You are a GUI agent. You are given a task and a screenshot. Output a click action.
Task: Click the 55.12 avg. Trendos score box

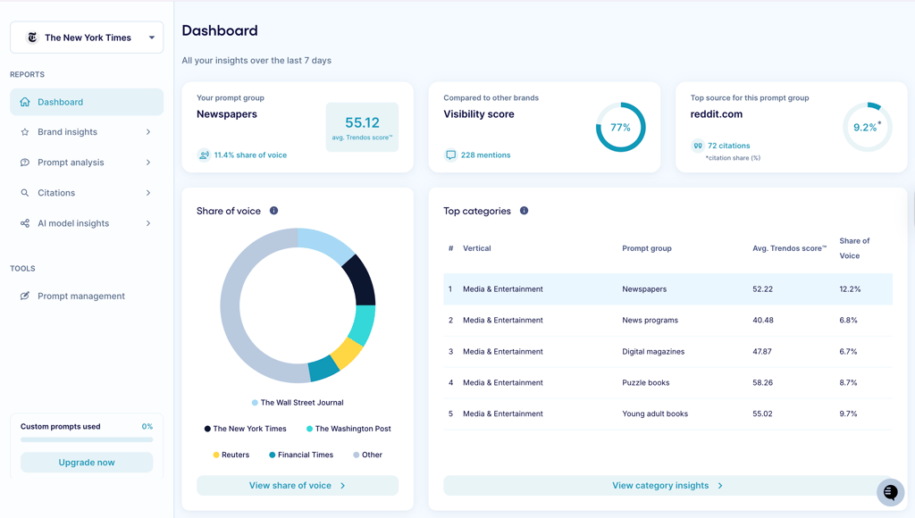362,127
